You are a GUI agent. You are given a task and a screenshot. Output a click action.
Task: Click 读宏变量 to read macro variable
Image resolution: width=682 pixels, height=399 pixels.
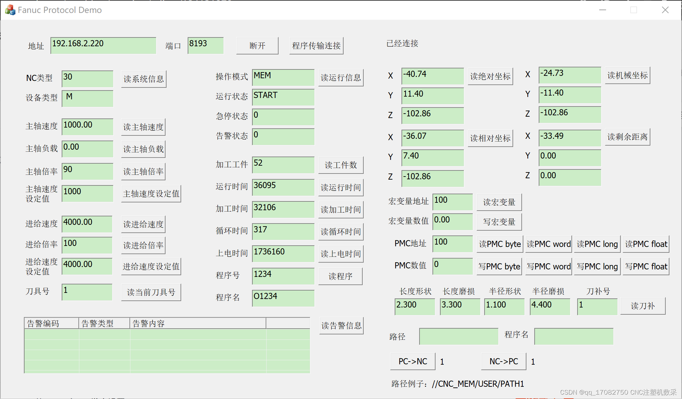[499, 202]
